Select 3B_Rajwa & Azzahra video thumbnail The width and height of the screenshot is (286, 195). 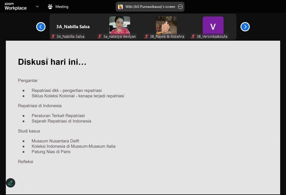click(166, 25)
